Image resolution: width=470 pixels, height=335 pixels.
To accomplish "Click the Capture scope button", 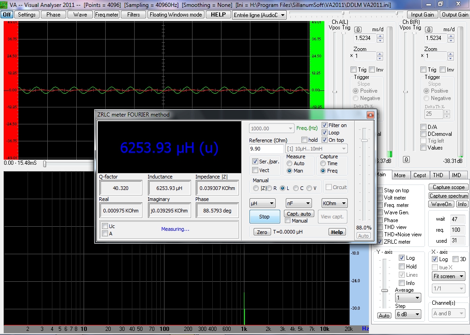I will coord(448,187).
